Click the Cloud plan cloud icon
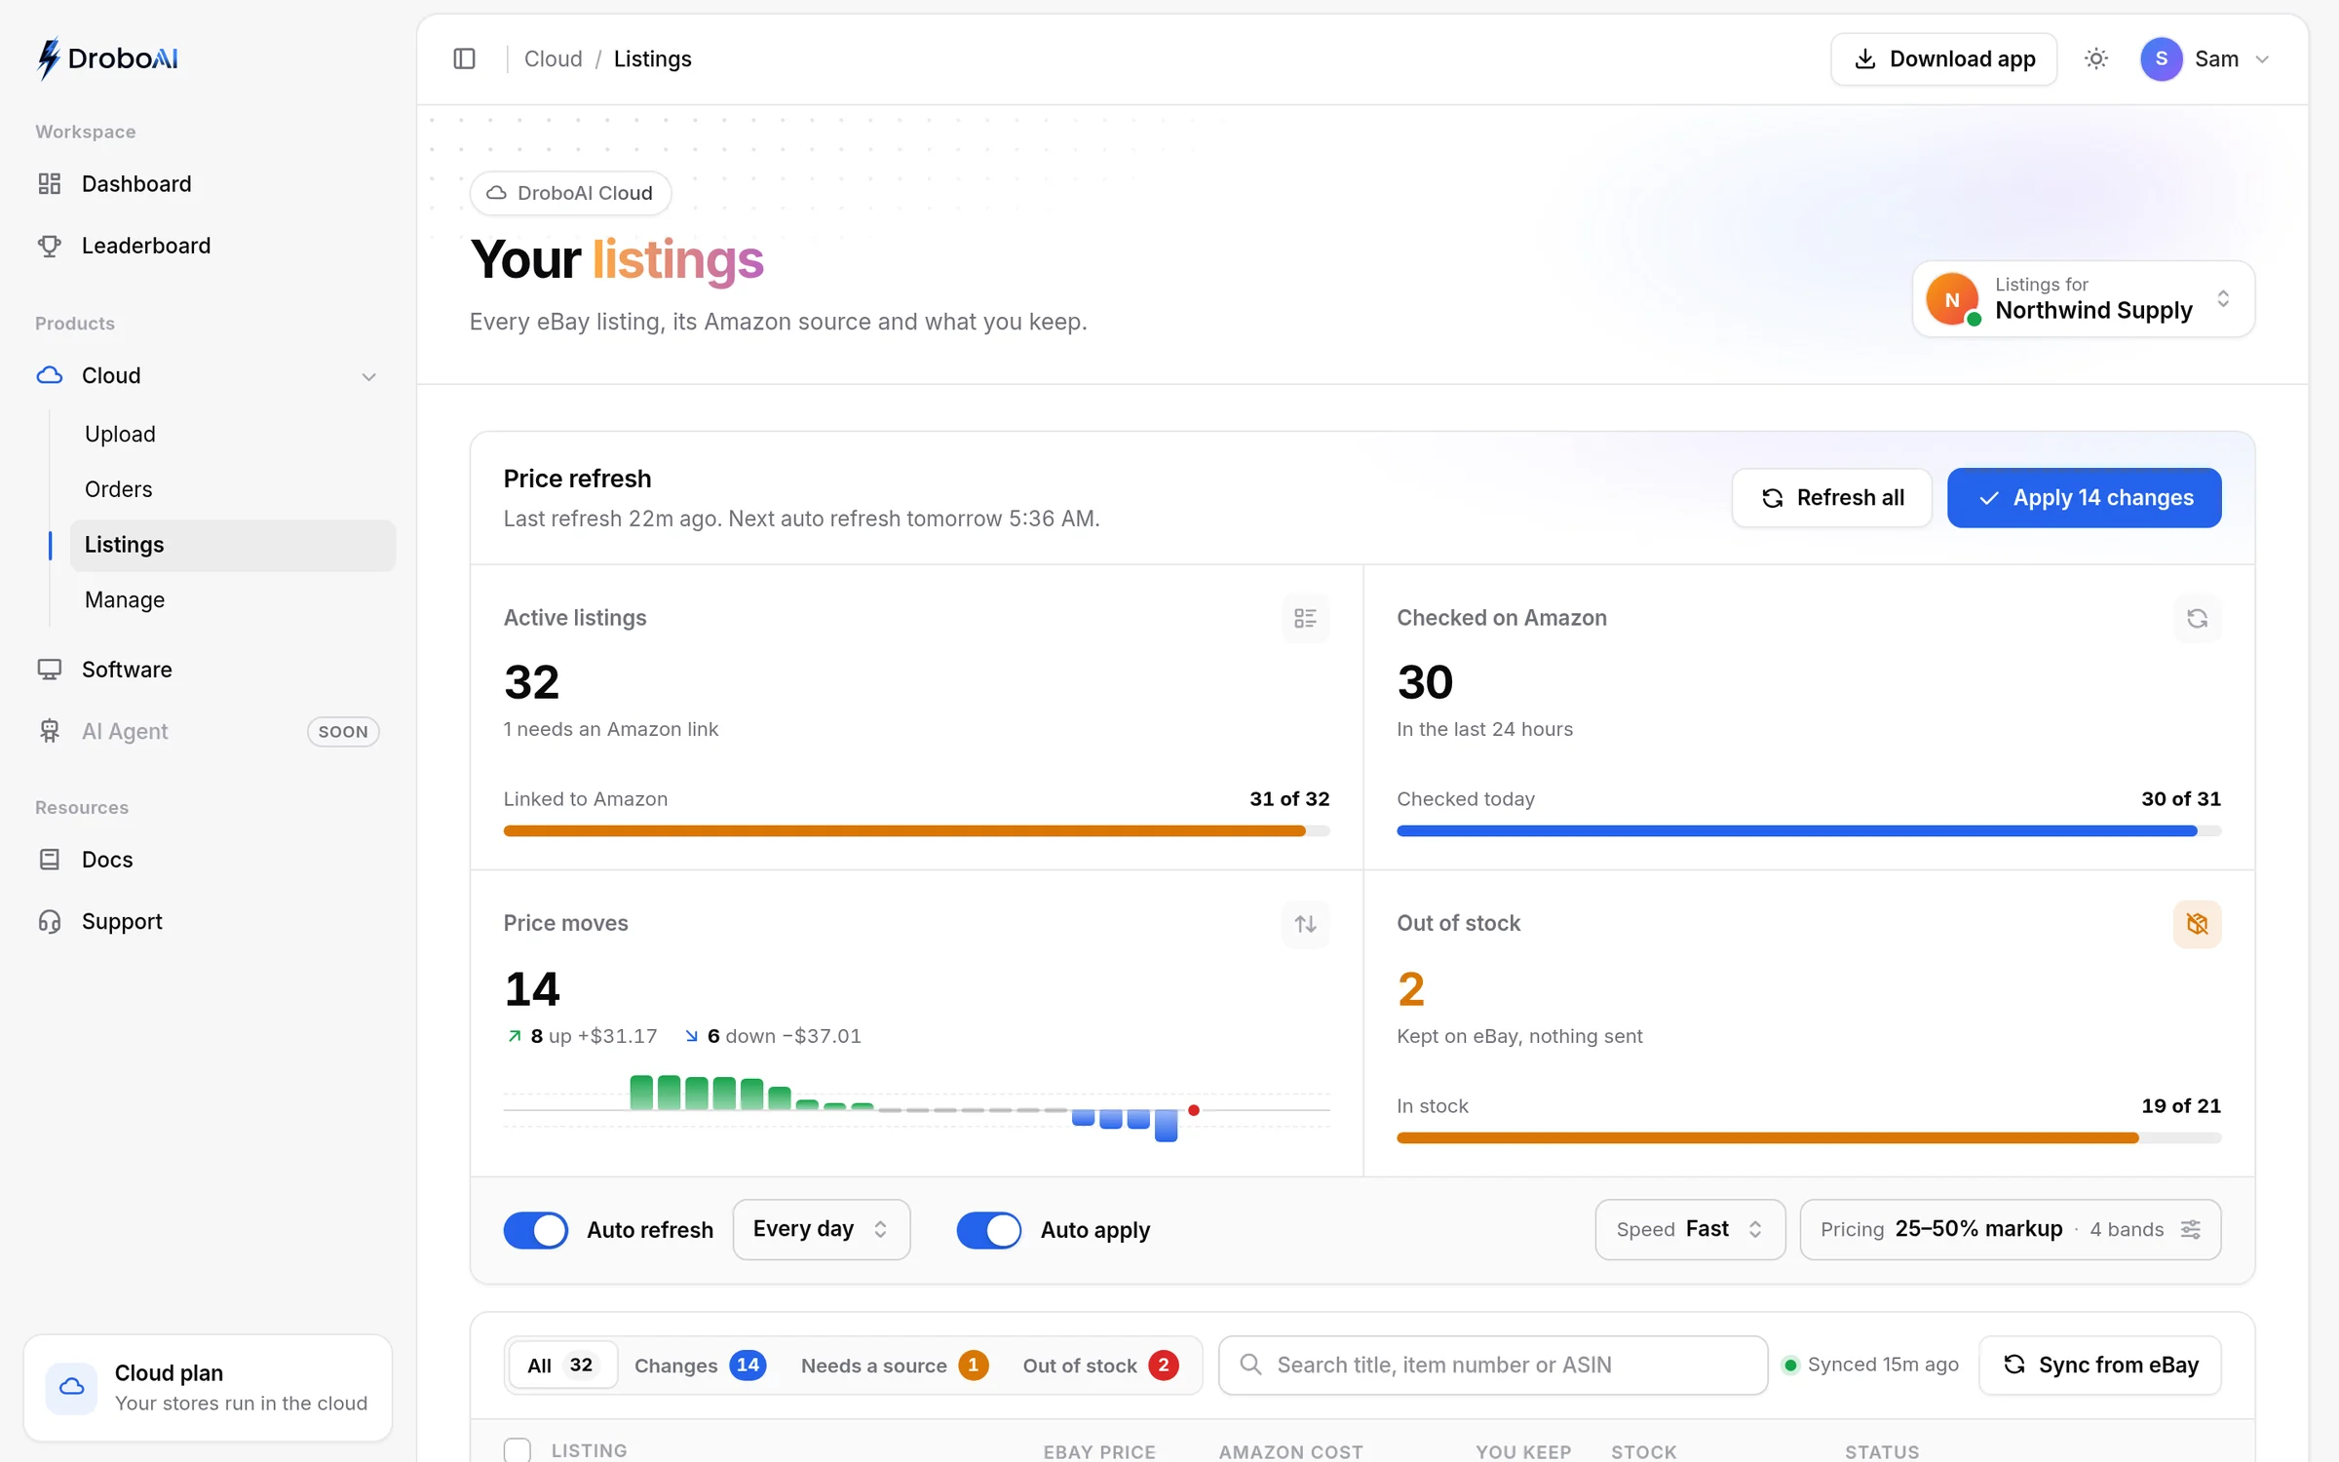This screenshot has height=1462, width=2339. (71, 1388)
